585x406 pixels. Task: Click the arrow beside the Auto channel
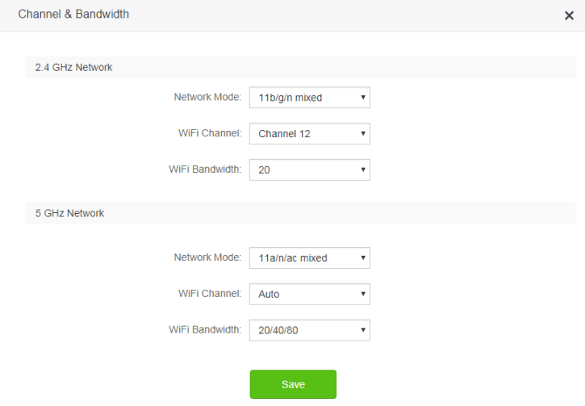[363, 294]
